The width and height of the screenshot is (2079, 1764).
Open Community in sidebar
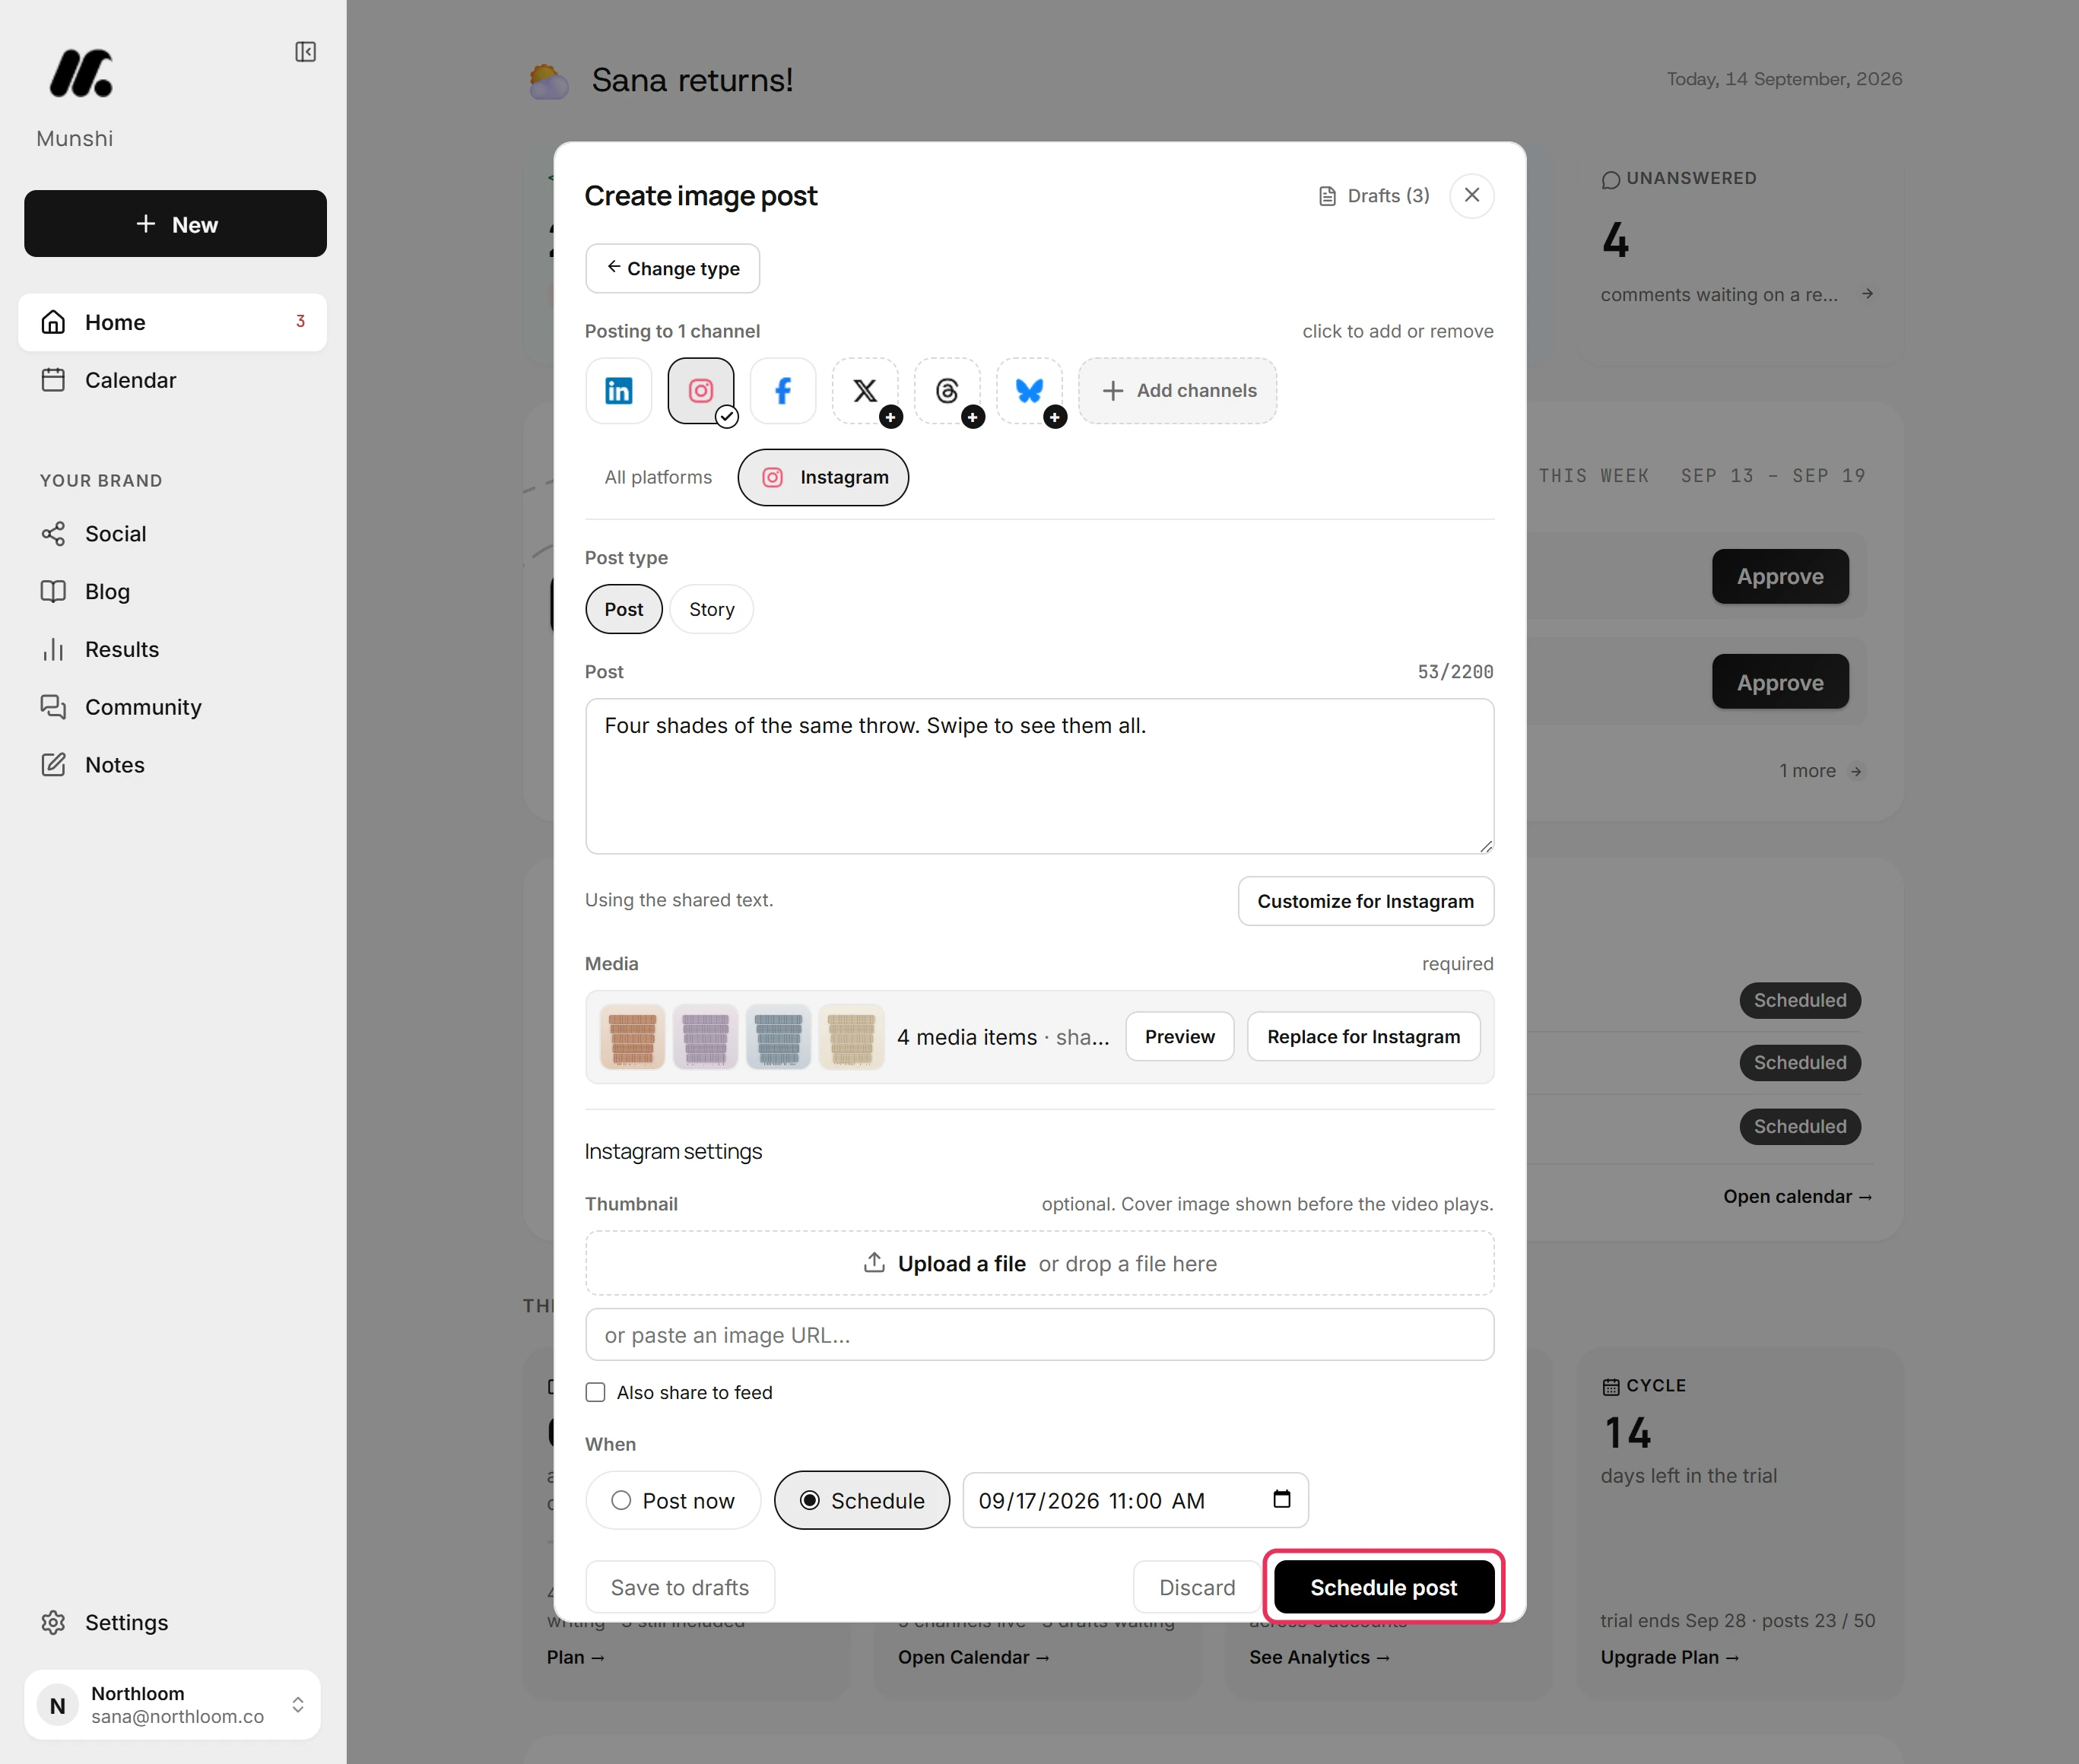tap(173, 707)
